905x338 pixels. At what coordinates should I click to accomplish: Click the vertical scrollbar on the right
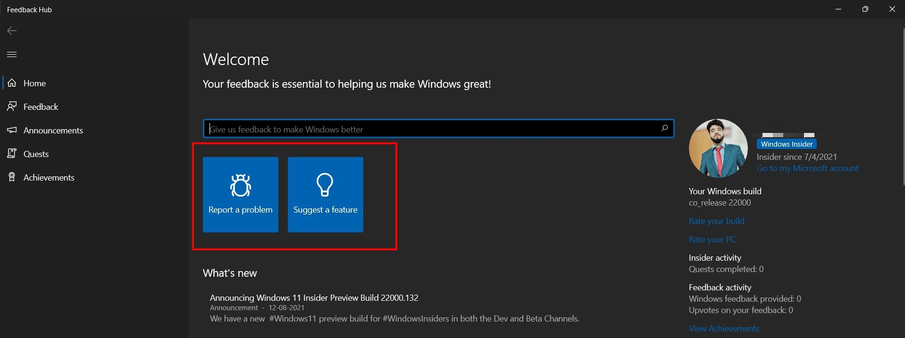[903, 106]
